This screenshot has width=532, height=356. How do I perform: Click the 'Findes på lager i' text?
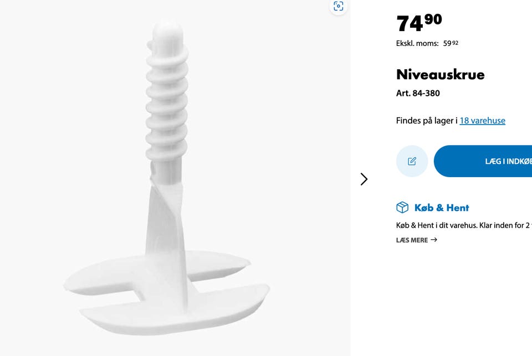[x=427, y=120]
